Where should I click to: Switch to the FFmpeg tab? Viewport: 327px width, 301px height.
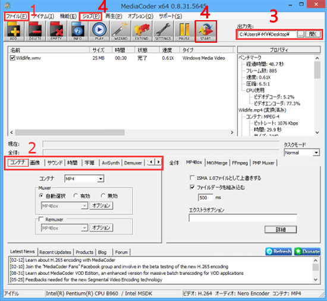(x=240, y=163)
